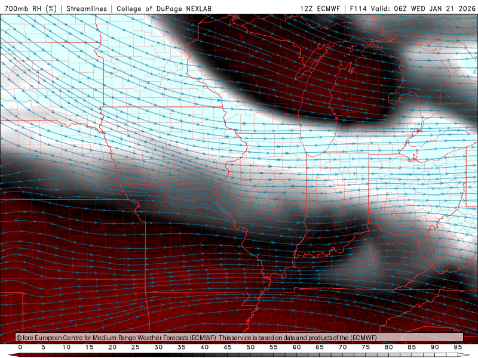This screenshot has width=478, height=358.
Task: Click the "20" label on color scale
Action: pos(112,347)
